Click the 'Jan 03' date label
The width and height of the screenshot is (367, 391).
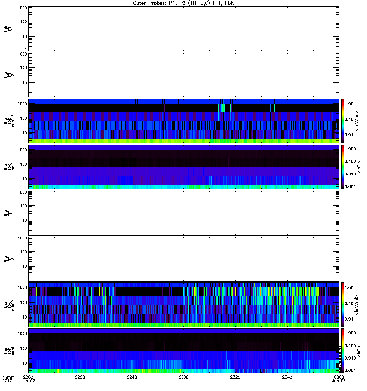pyautogui.click(x=339, y=381)
